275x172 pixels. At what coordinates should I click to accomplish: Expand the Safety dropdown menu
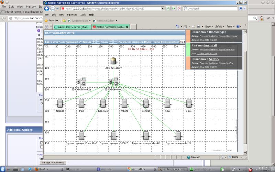pyautogui.click(x=219, y=26)
